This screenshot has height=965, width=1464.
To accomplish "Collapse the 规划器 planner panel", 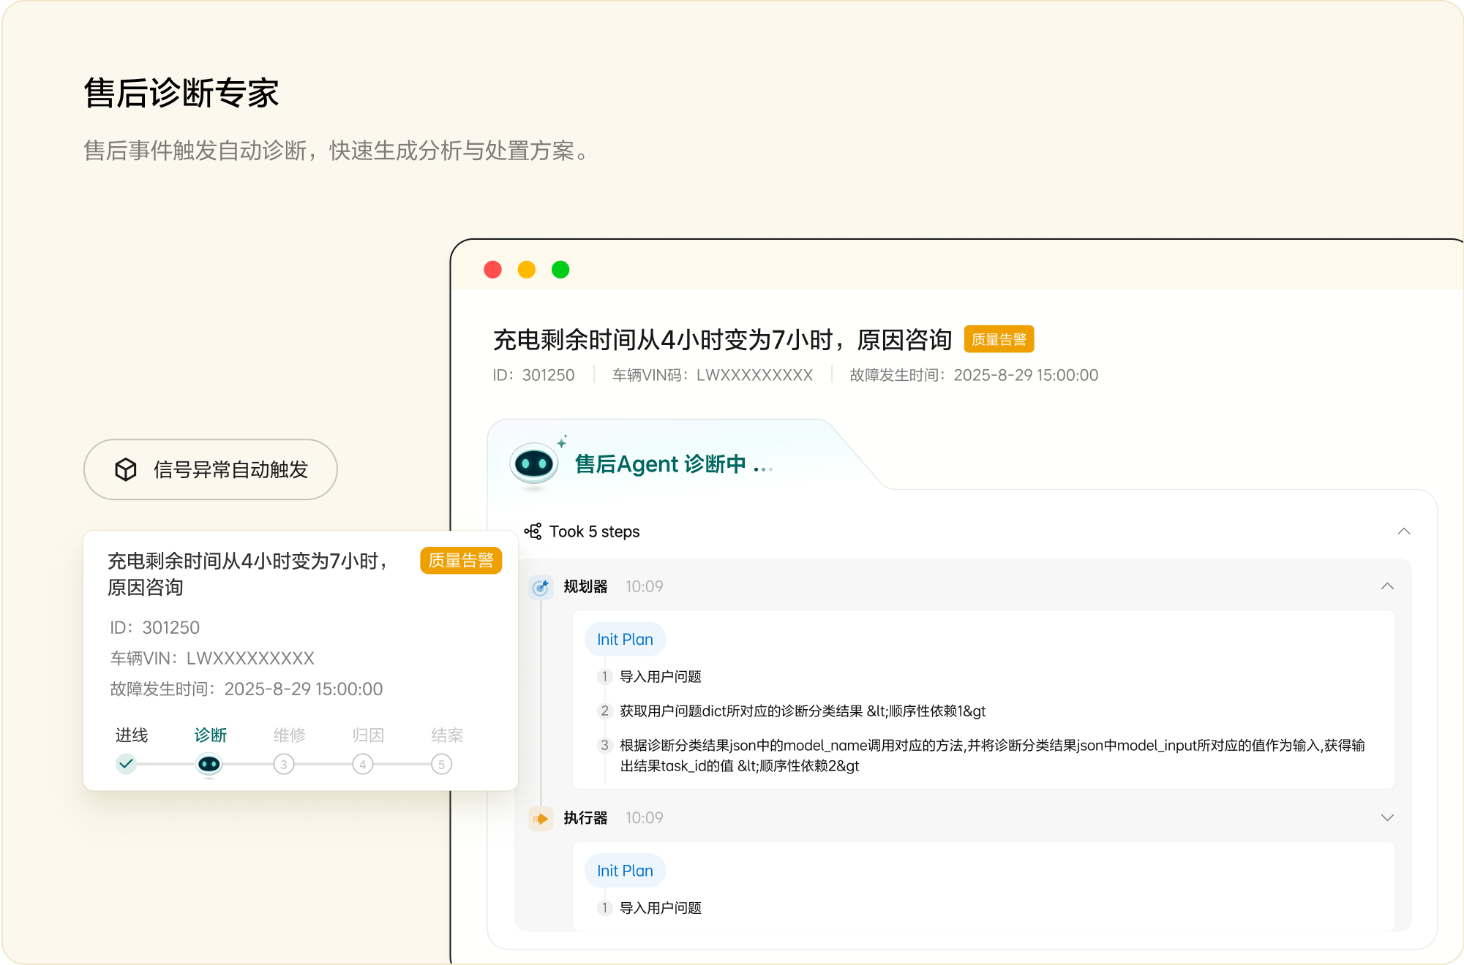I will (1387, 586).
